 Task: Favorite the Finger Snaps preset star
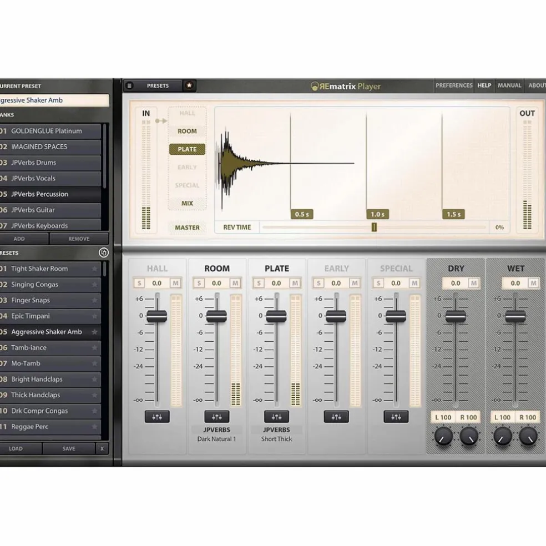[94, 300]
